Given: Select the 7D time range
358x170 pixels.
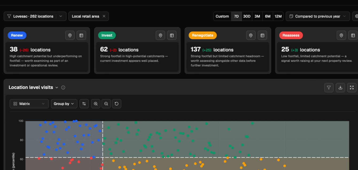Looking at the screenshot, I should pos(236,16).
